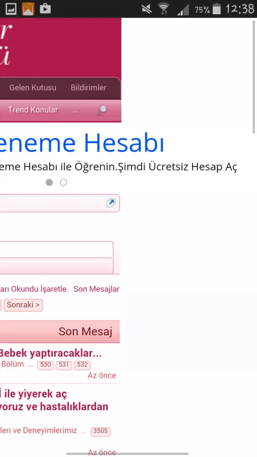Tap the empty pink-bordered input box
The height and width of the screenshot is (457, 257).
click(x=57, y=249)
